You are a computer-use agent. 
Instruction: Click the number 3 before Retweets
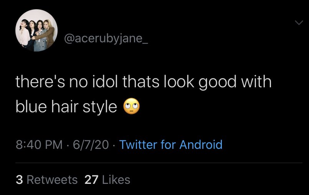click(x=19, y=180)
